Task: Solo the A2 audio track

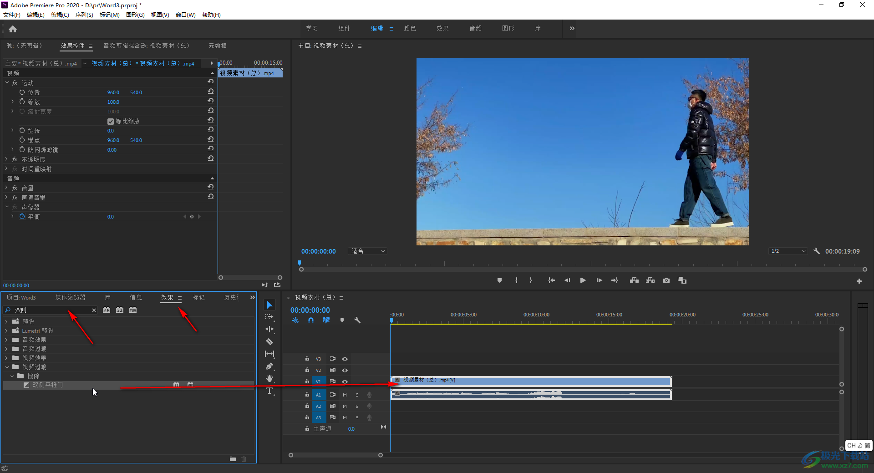Action: tap(357, 406)
